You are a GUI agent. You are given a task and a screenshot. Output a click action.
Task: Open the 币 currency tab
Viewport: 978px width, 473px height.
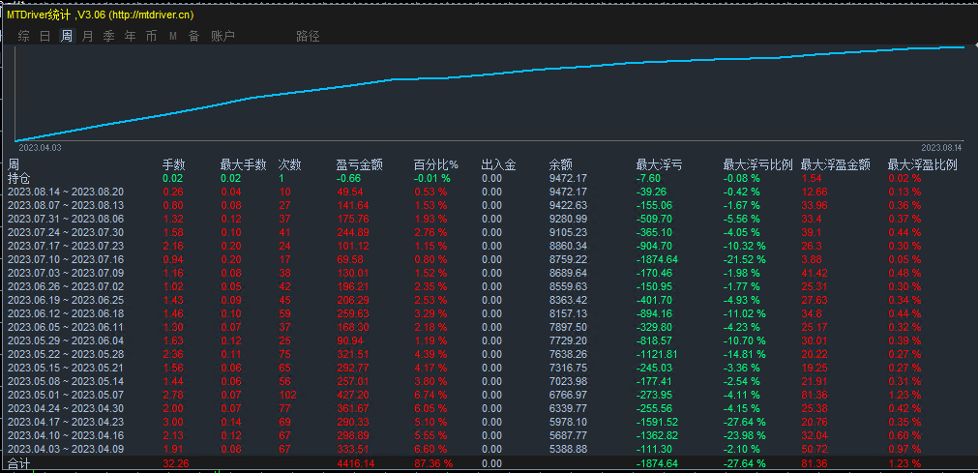[x=151, y=36]
